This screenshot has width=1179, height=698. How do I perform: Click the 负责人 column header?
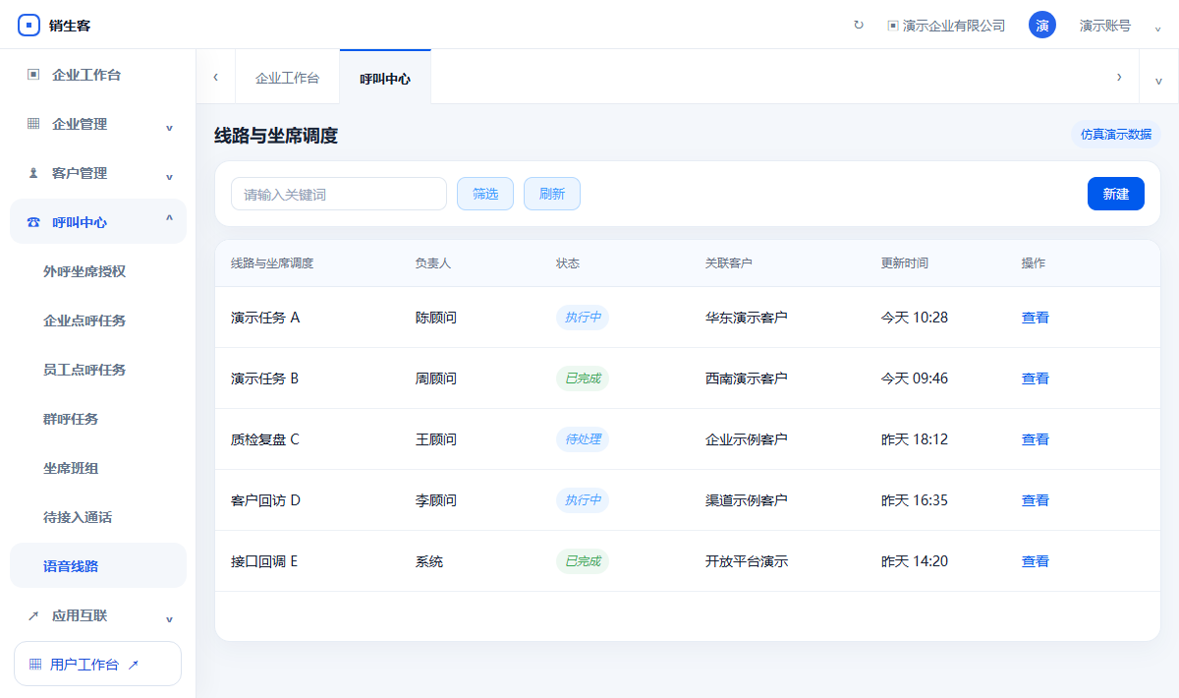[x=433, y=263]
